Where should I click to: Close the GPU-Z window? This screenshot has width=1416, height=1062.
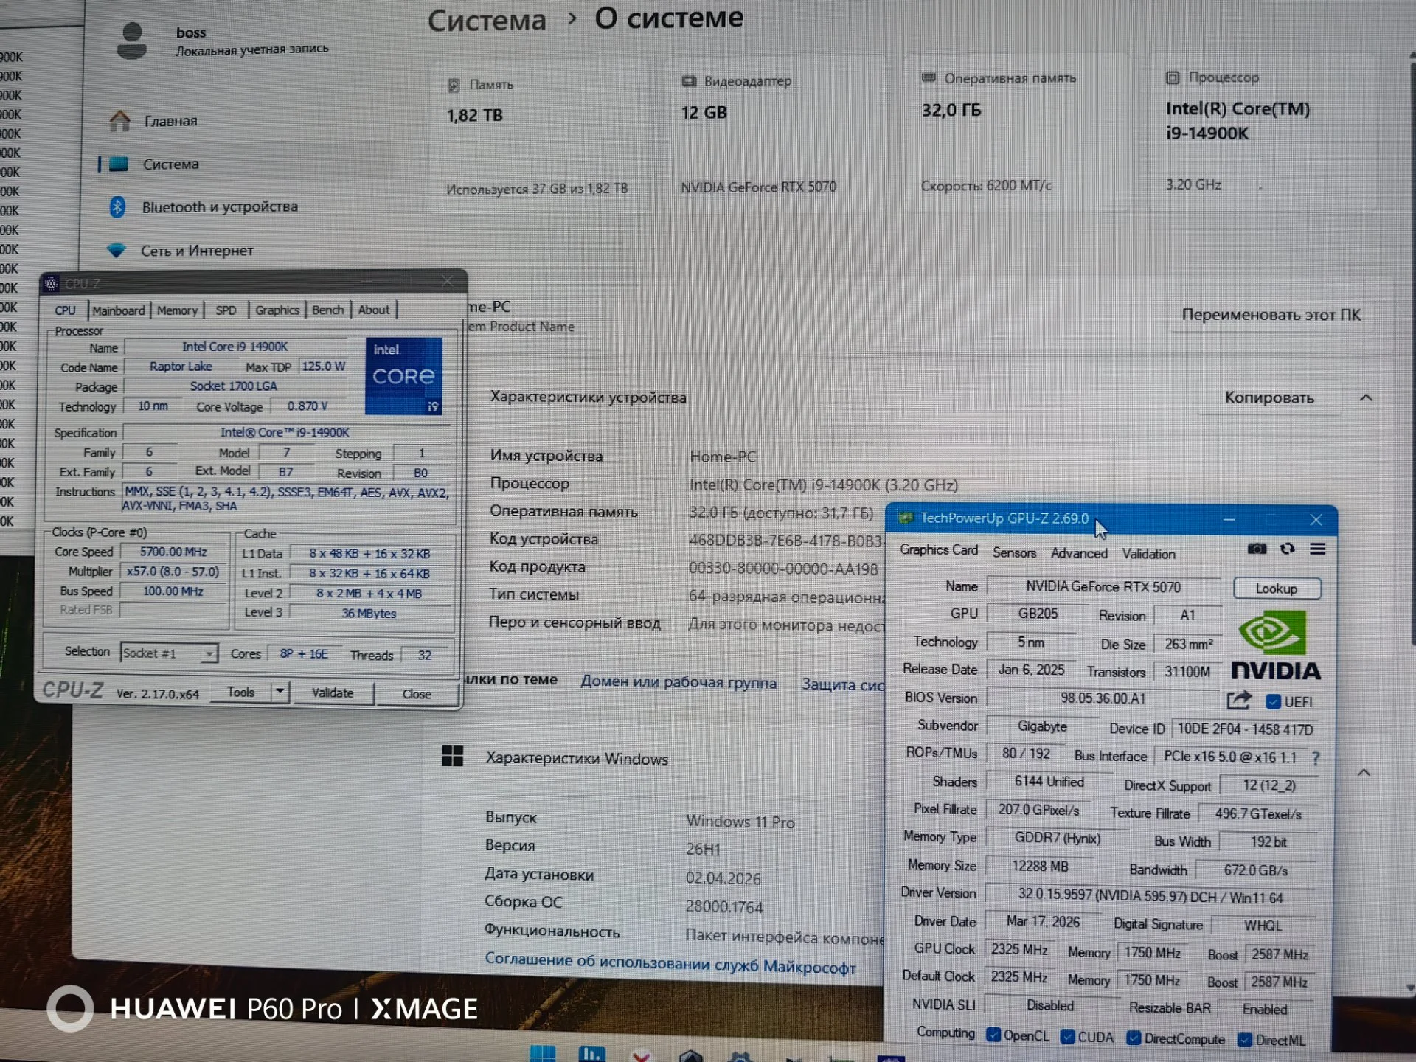(x=1316, y=520)
